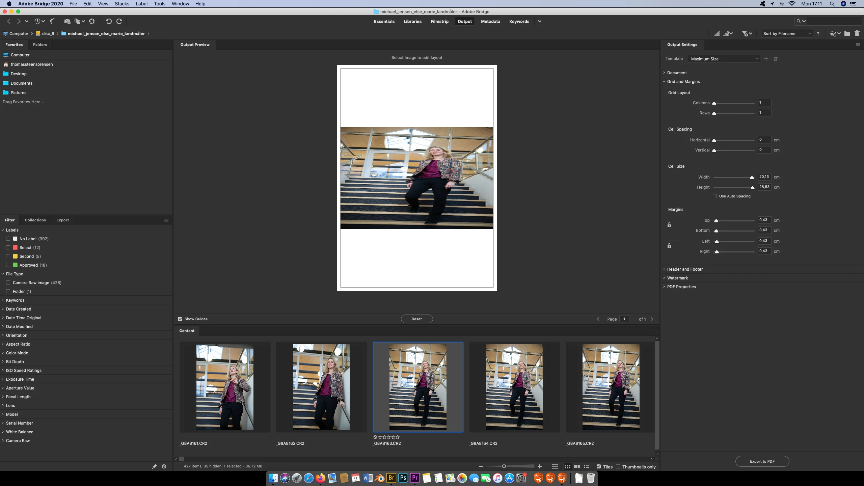The image size is (864, 486).
Task: Click the filter by rating funnel icon
Action: [745, 33]
